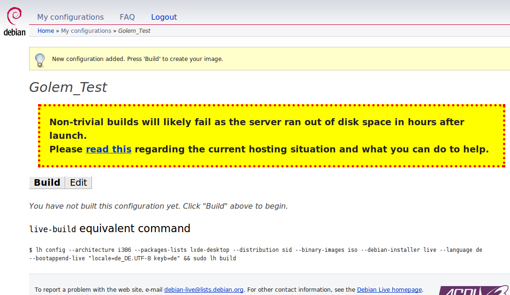This screenshot has width=510, height=295.
Task: Start the Build for this configuration
Action: (47, 182)
